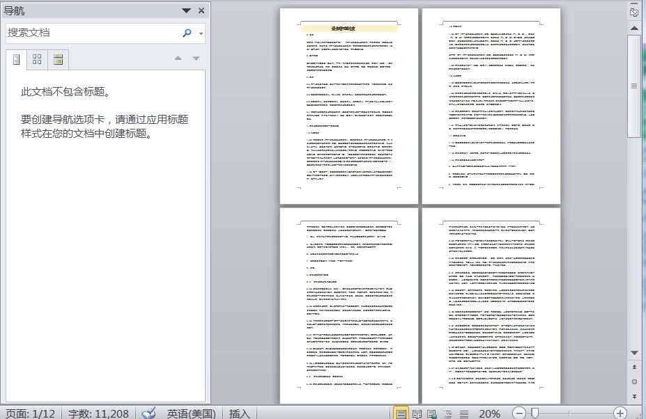Screen dimensions: 646x419
Task: Click the fourth page of the document
Action: [x=491, y=306]
